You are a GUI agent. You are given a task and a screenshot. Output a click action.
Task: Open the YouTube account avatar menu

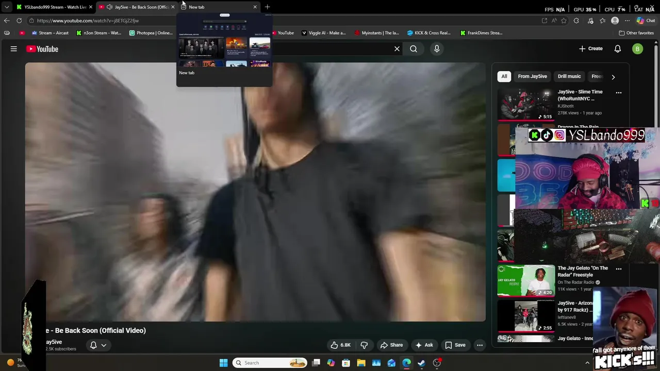click(x=638, y=49)
